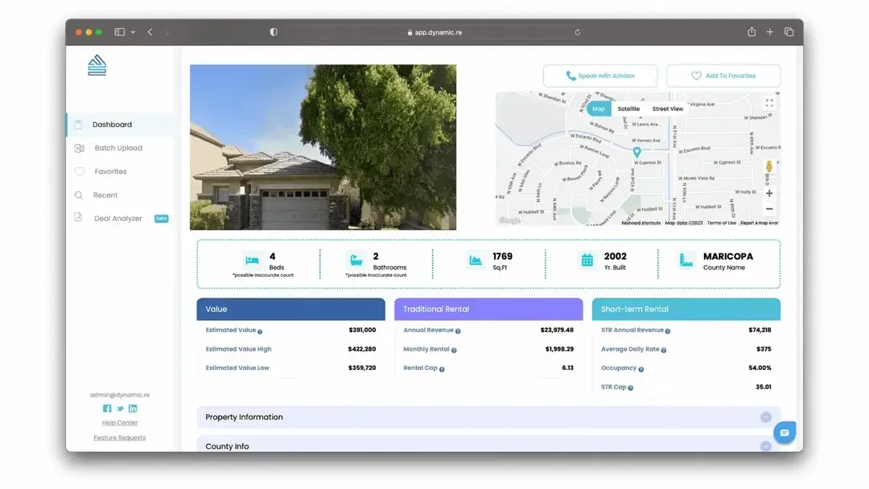
Task: Show the browser tab overview
Action: point(789,32)
